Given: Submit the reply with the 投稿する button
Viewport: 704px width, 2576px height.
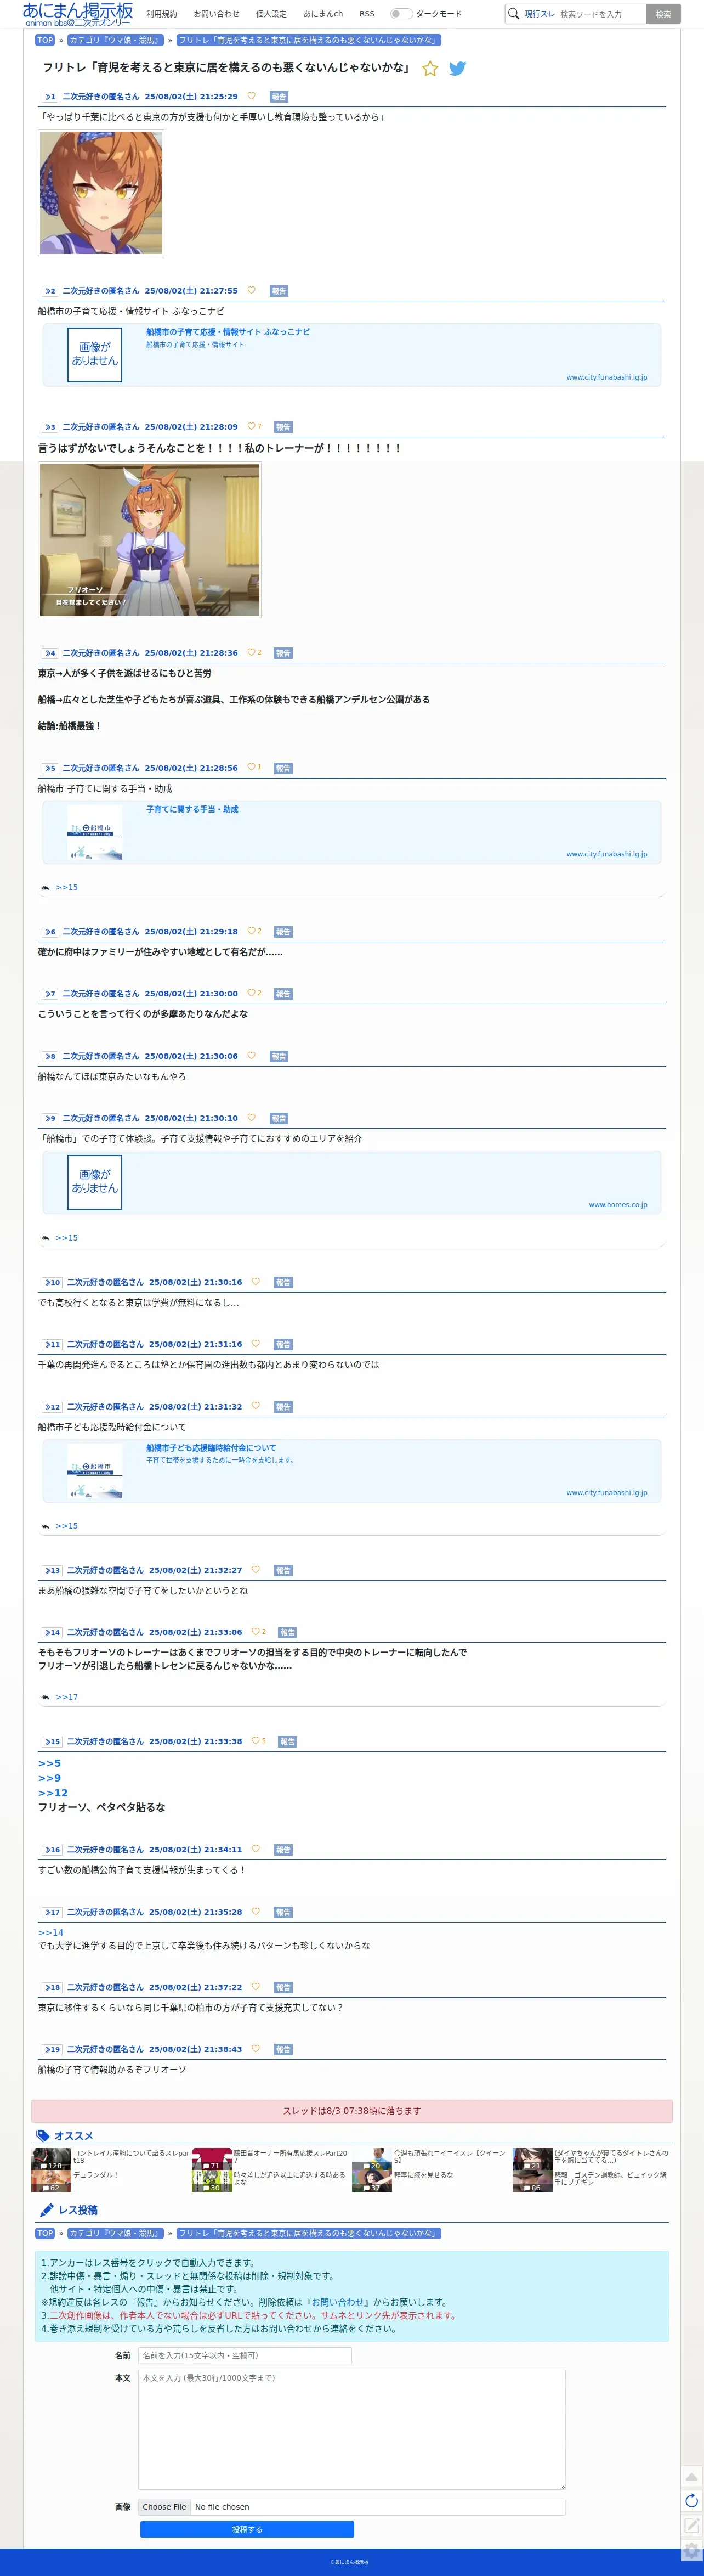Looking at the screenshot, I should pyautogui.click(x=247, y=2529).
